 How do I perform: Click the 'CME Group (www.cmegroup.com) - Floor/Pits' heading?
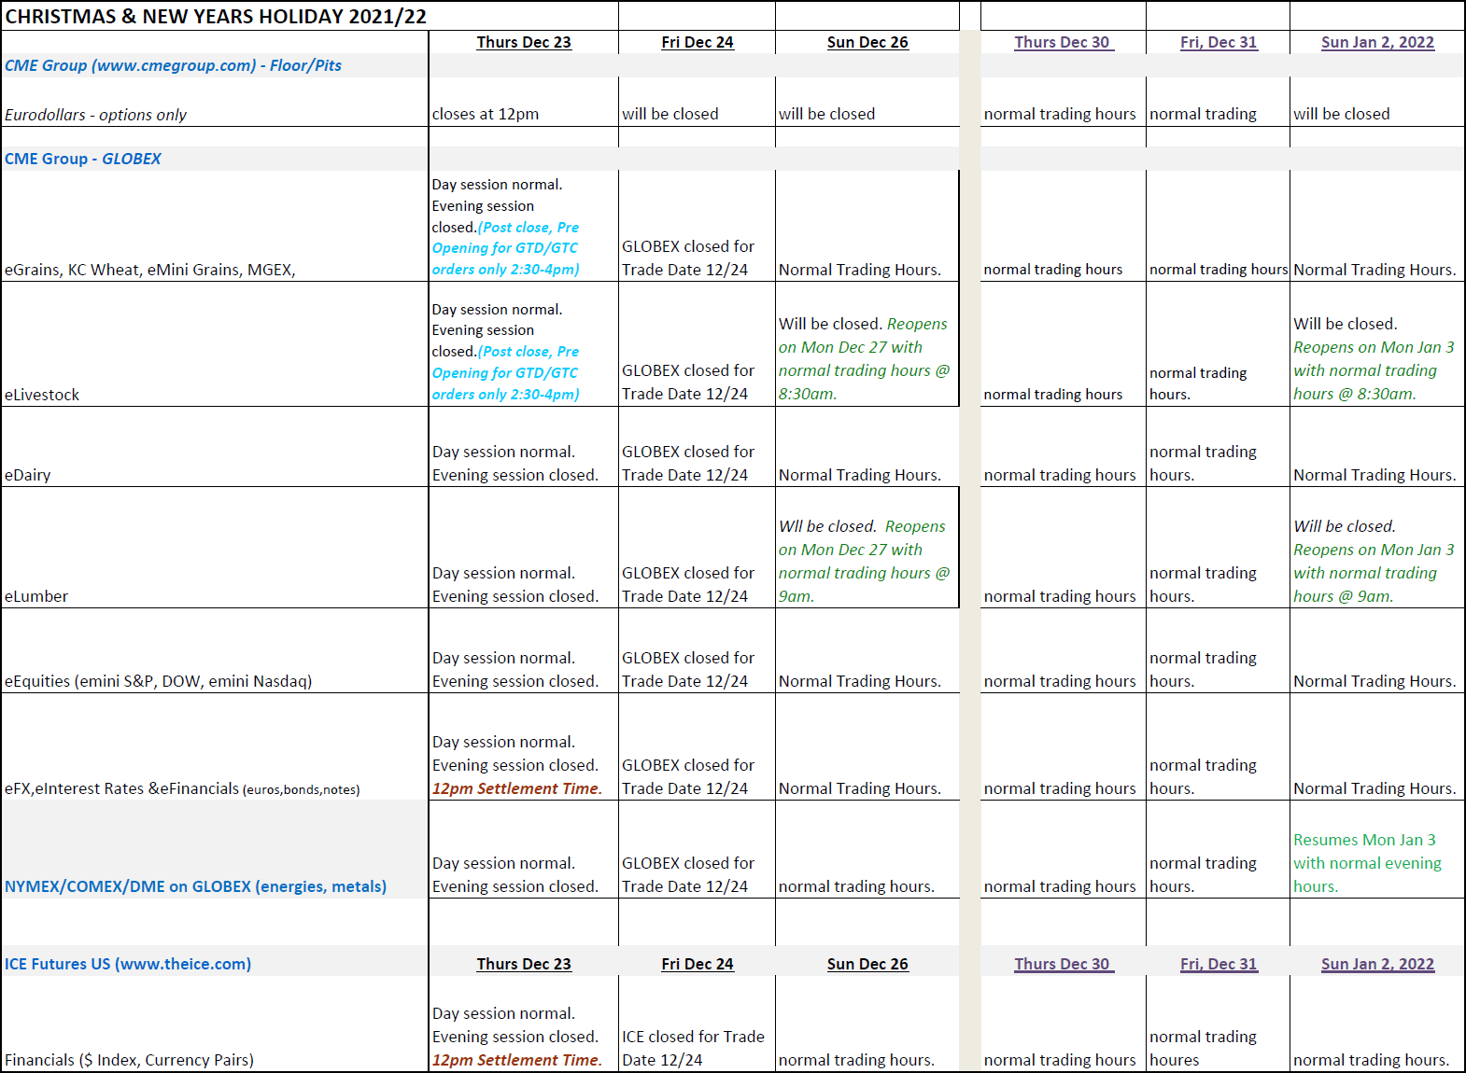[x=173, y=65]
